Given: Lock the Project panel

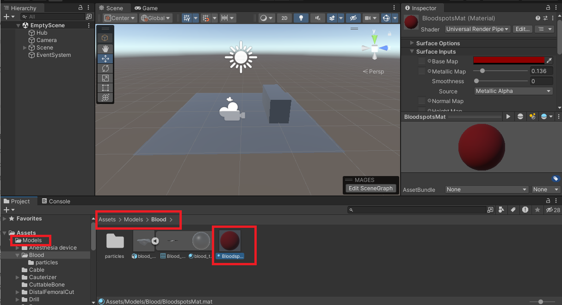Looking at the screenshot, I should point(548,201).
